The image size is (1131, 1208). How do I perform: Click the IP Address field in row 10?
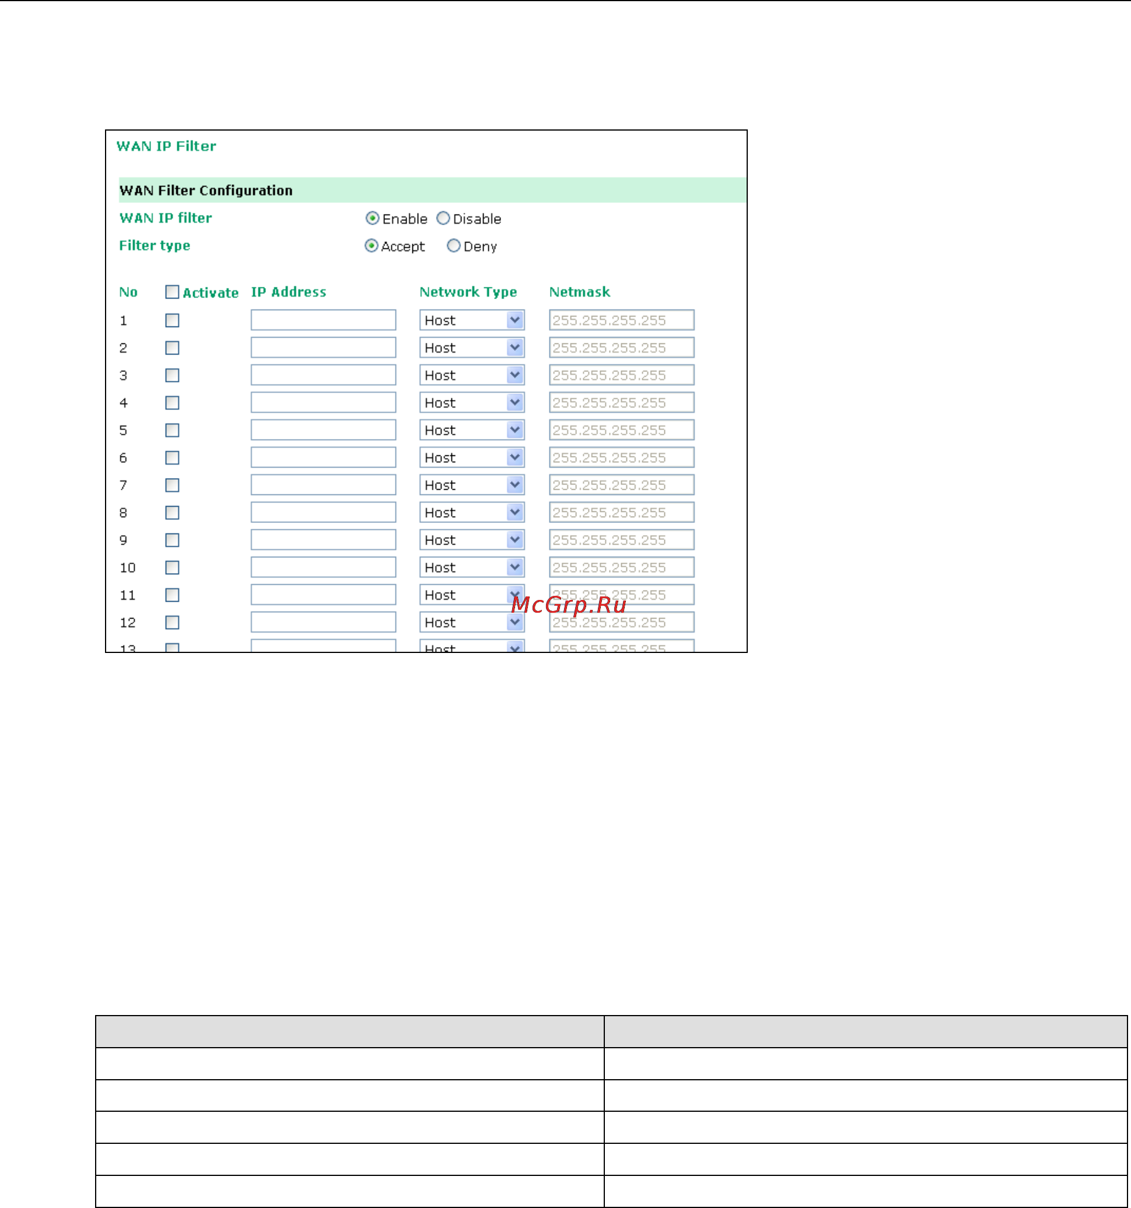point(324,567)
